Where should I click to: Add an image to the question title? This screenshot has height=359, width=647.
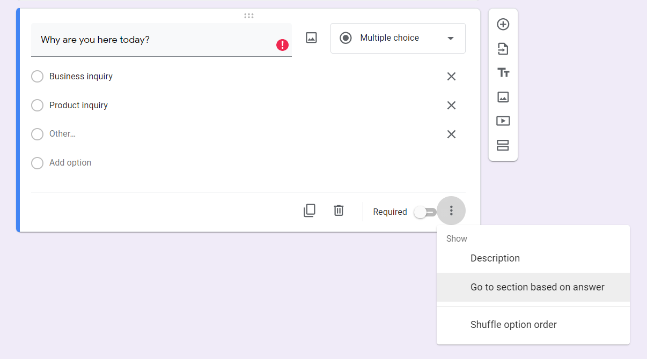[x=311, y=38]
